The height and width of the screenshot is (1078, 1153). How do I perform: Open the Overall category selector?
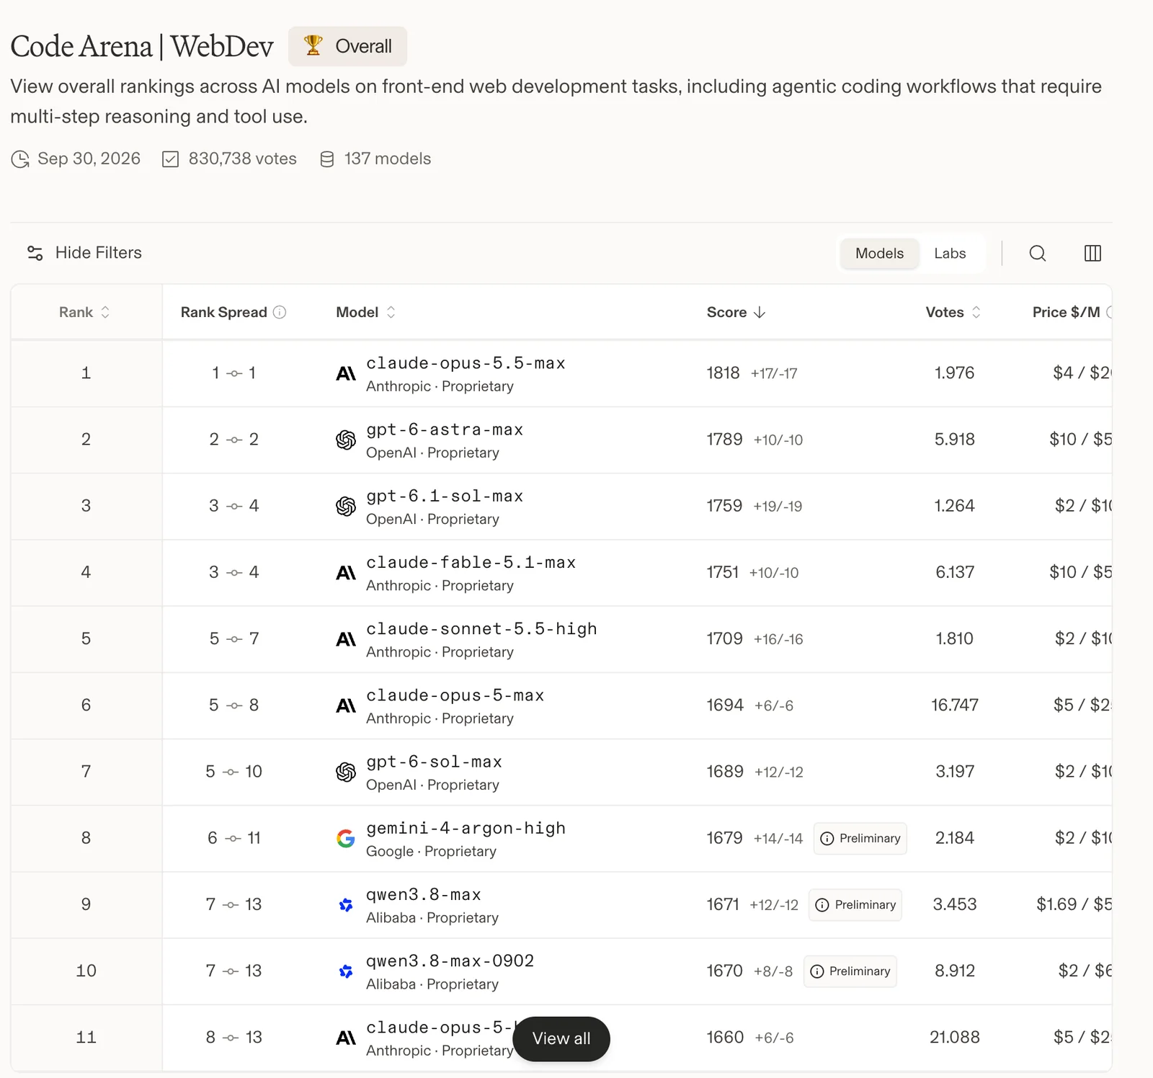(347, 46)
